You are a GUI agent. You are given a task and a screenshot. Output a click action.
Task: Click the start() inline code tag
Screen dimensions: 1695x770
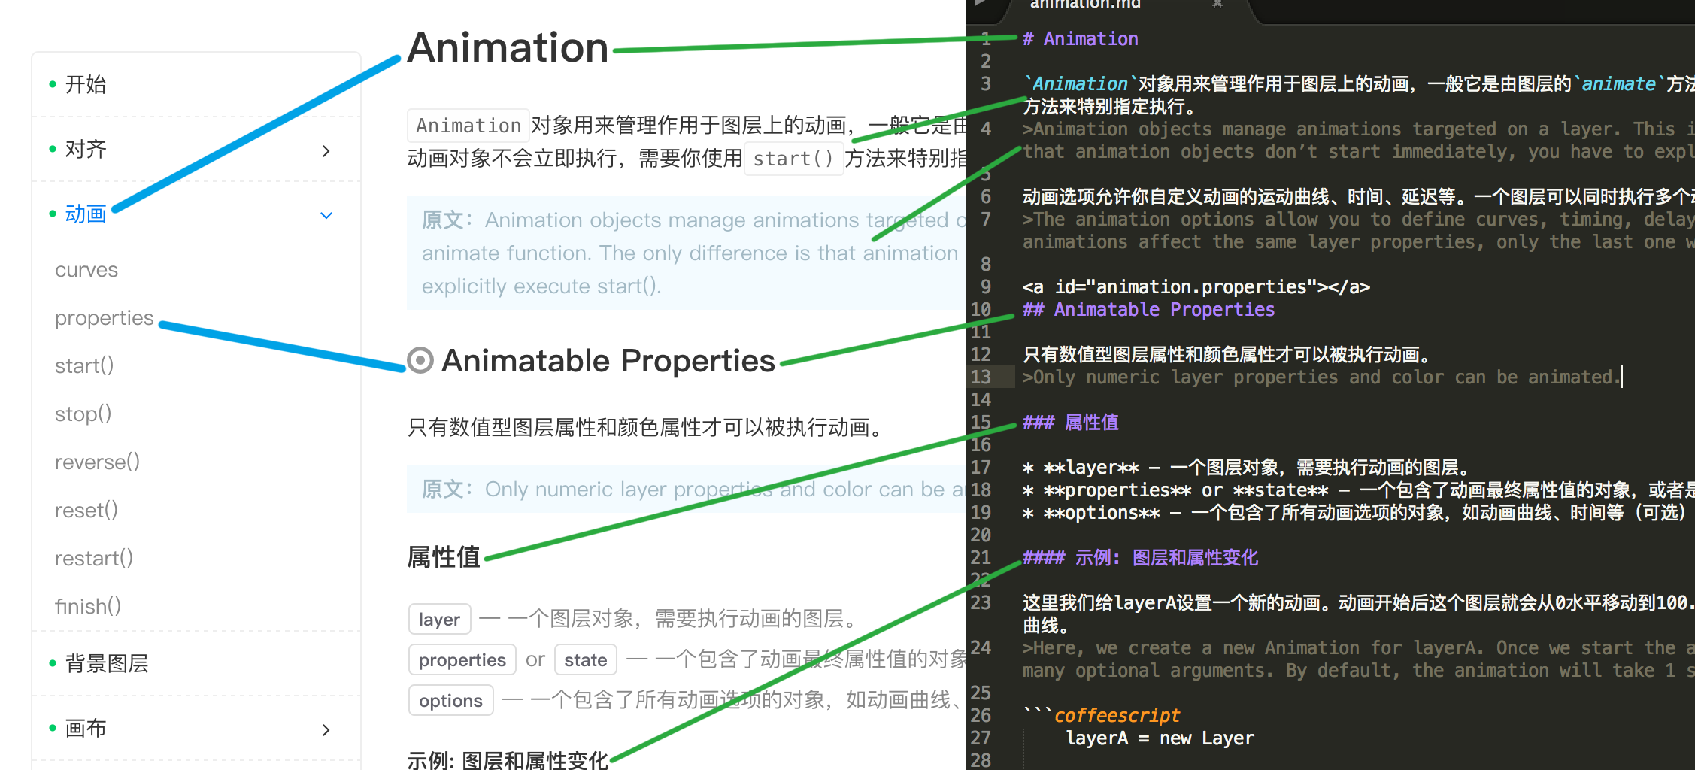(793, 159)
